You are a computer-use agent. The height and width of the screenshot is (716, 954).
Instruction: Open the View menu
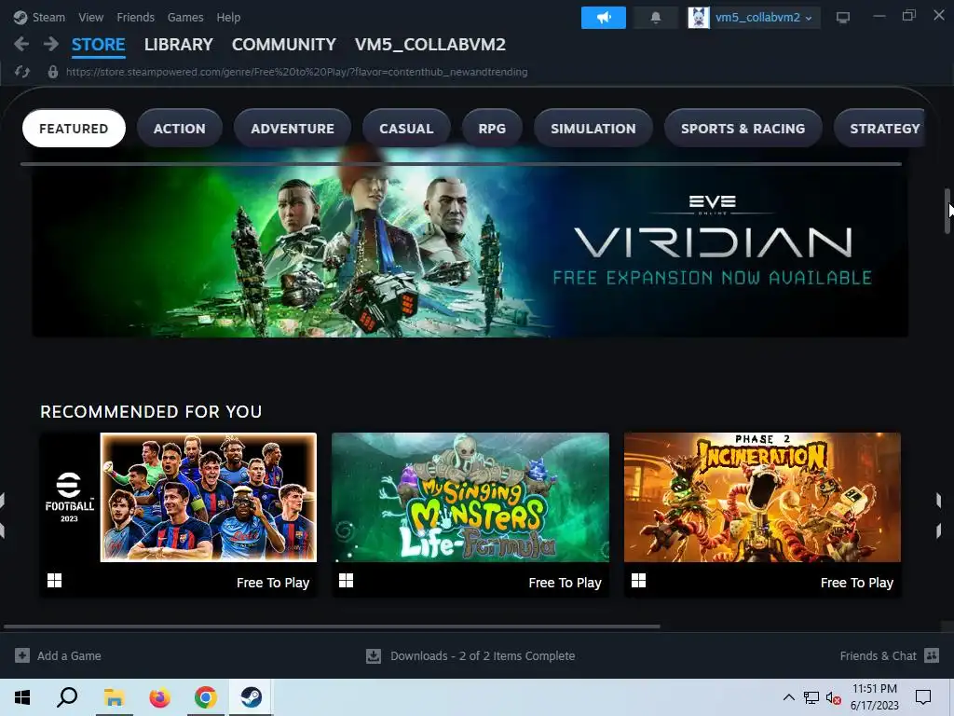[90, 17]
